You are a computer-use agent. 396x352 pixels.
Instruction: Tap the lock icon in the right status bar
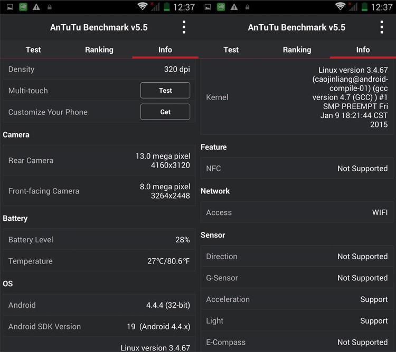pos(248,7)
